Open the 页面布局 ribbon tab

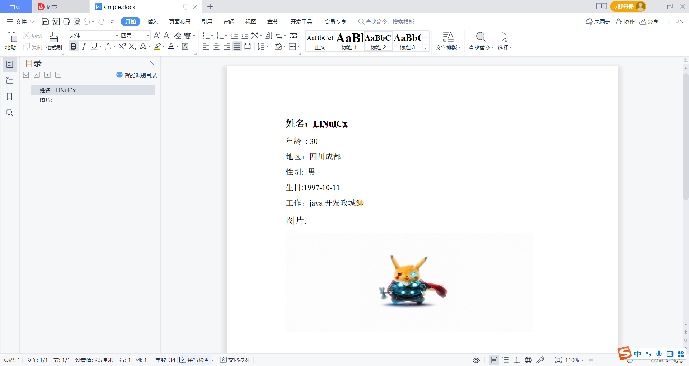180,22
